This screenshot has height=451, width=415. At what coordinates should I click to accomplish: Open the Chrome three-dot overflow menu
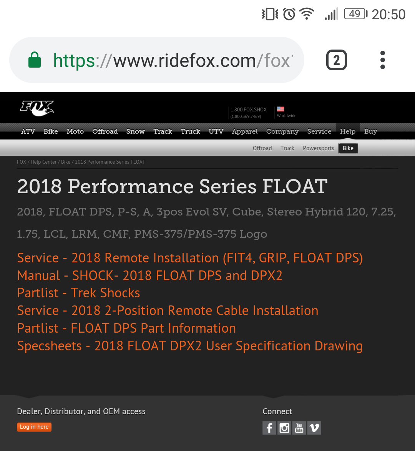[x=382, y=60]
